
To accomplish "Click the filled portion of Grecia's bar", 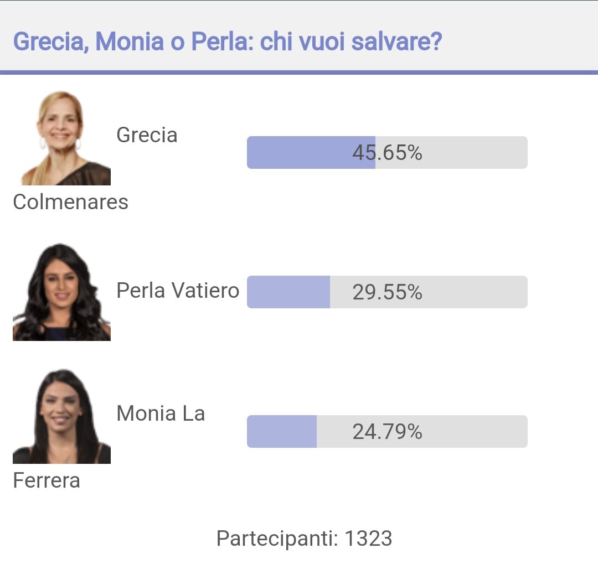I will [x=311, y=153].
